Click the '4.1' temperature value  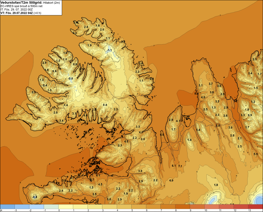pos(178,121)
